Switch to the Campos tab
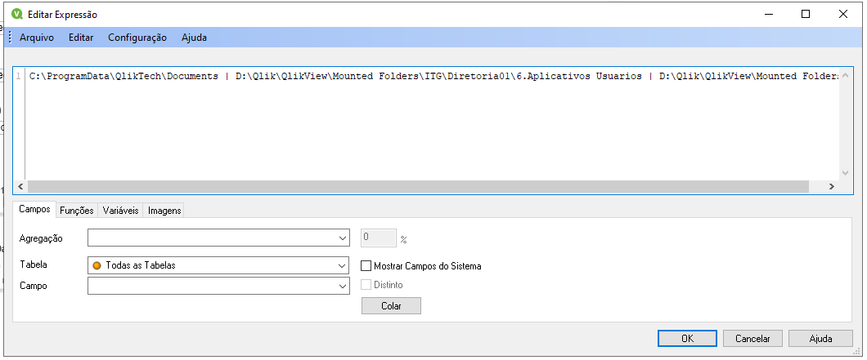This screenshot has height=360, width=867. (x=34, y=209)
